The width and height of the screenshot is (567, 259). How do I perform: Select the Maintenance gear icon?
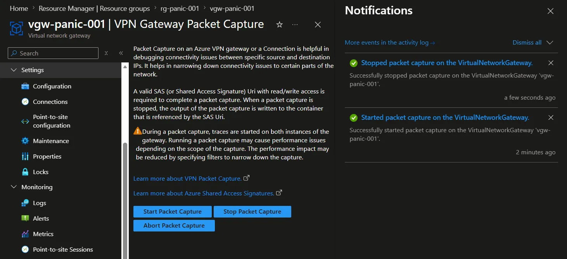25,141
